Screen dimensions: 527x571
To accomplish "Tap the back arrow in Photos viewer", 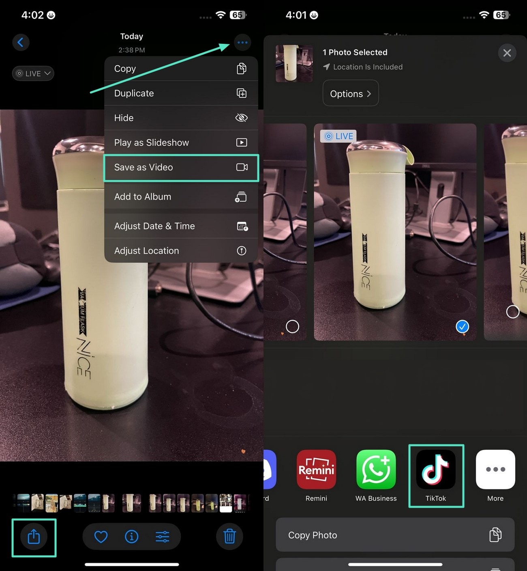I will (21, 42).
